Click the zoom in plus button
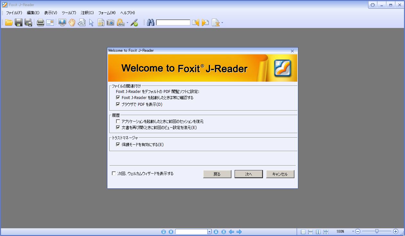The image size is (405, 236). point(396,231)
